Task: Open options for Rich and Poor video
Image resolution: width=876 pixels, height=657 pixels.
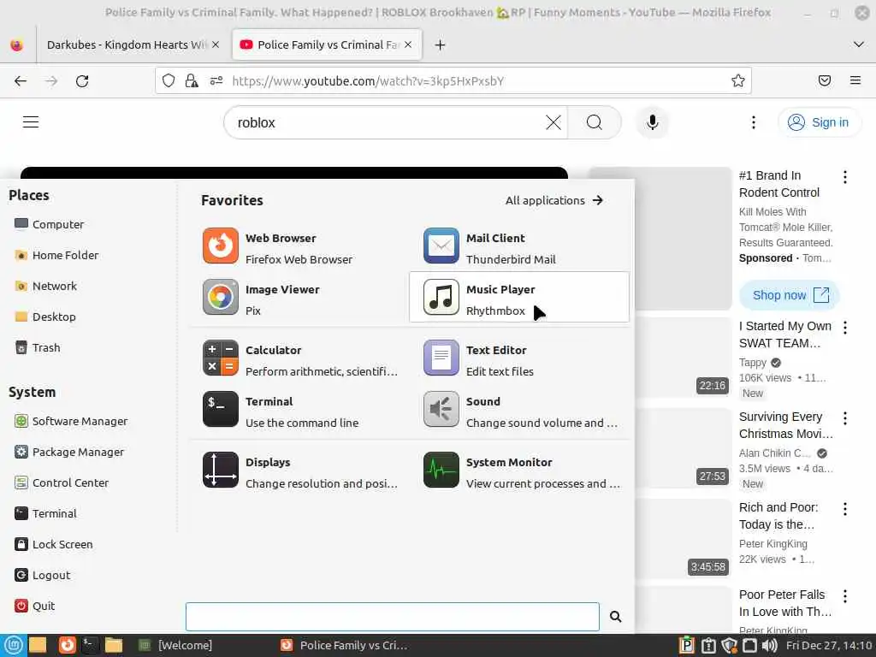Action: [844, 509]
